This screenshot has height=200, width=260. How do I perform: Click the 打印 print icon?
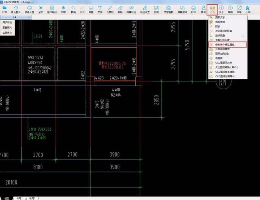tap(194, 9)
